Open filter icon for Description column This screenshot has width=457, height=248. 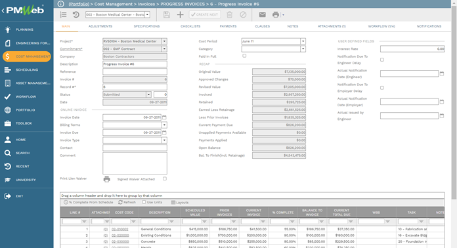tap(171, 222)
